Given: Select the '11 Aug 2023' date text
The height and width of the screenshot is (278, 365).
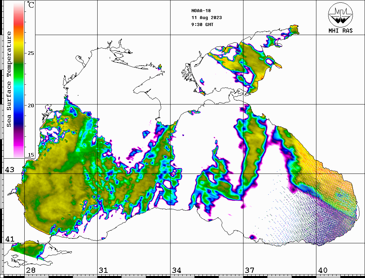Looking at the screenshot, I should point(207,18).
